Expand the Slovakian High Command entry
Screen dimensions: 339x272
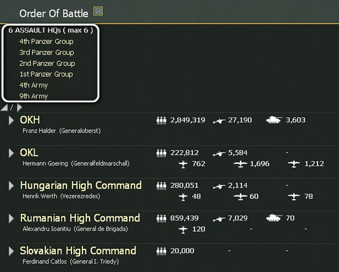point(11,252)
